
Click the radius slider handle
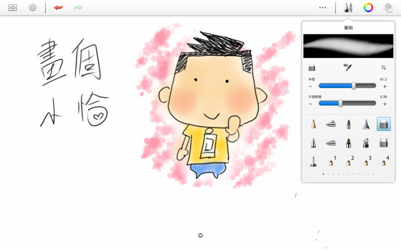pyautogui.click(x=353, y=86)
